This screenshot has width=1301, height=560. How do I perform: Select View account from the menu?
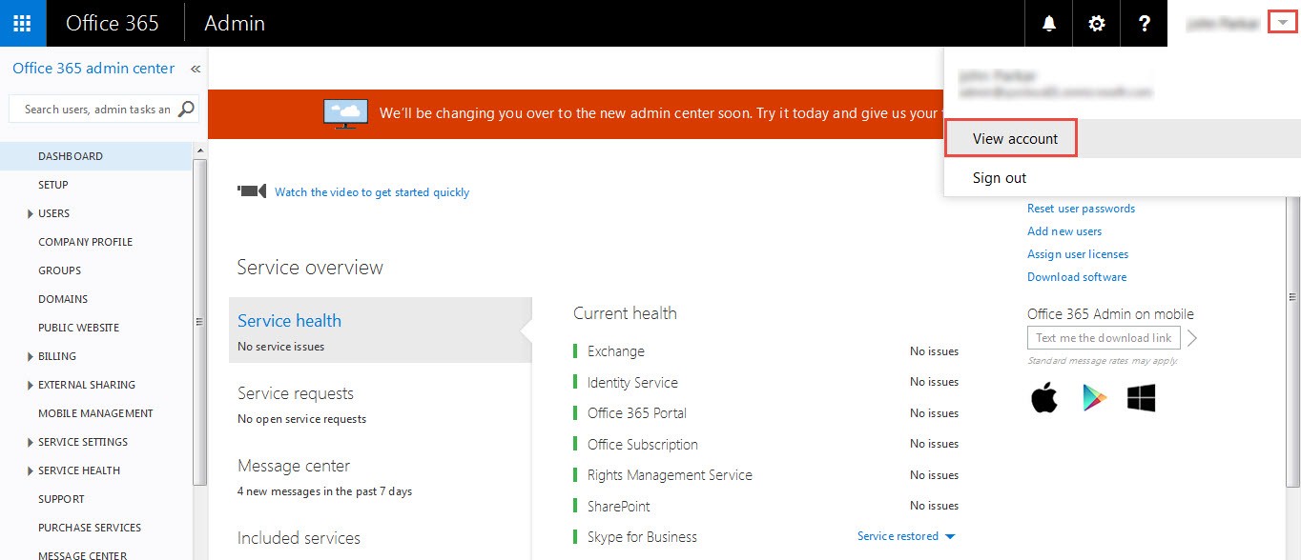tap(1015, 138)
